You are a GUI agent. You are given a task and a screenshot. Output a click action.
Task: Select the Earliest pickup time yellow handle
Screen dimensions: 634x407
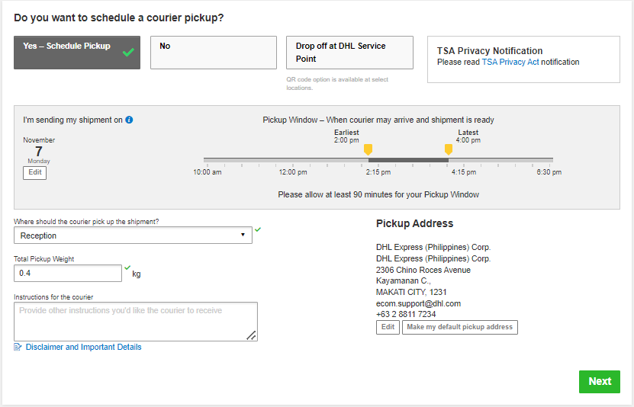(368, 149)
